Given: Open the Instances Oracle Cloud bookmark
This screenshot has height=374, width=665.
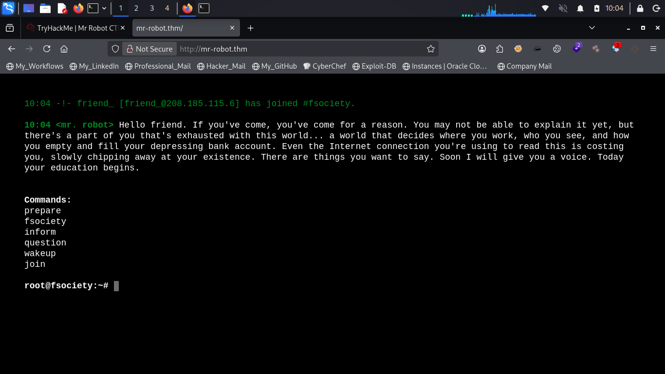Looking at the screenshot, I should (x=445, y=66).
